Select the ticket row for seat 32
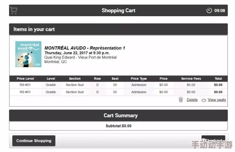Viewport: 235px width, 152px height. tap(118, 92)
